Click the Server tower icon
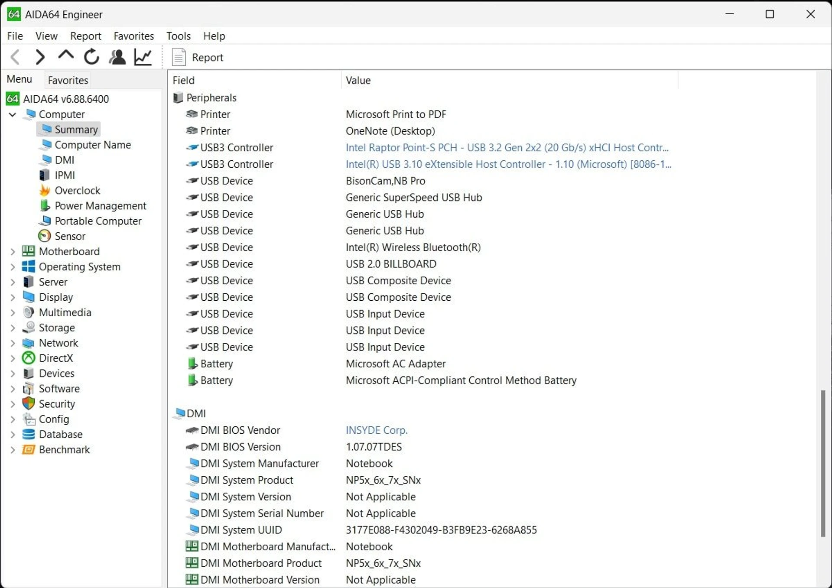This screenshot has height=588, width=832. tap(29, 282)
